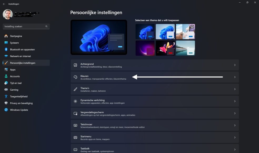The height and width of the screenshot is (153, 259).
Task: Open Startmenu settings row
Action: coord(155,138)
